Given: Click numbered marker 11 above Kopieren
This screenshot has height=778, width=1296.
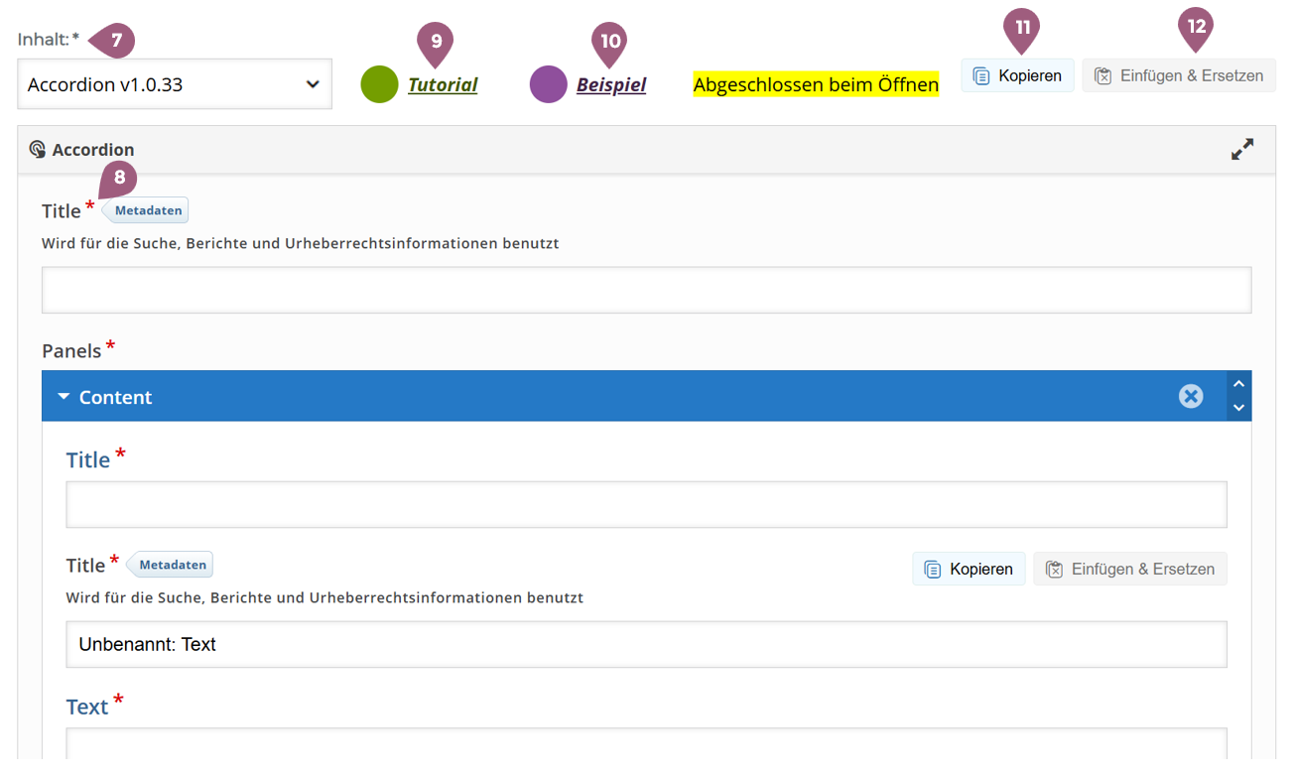Looking at the screenshot, I should pyautogui.click(x=1021, y=28).
